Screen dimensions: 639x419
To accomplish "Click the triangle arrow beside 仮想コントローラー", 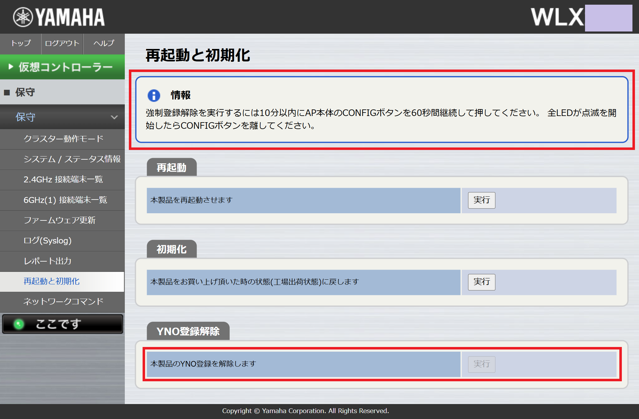I will (x=11, y=66).
